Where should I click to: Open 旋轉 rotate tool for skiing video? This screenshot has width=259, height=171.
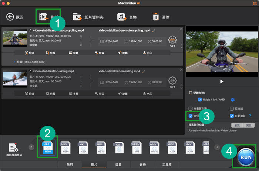[x=123, y=94]
